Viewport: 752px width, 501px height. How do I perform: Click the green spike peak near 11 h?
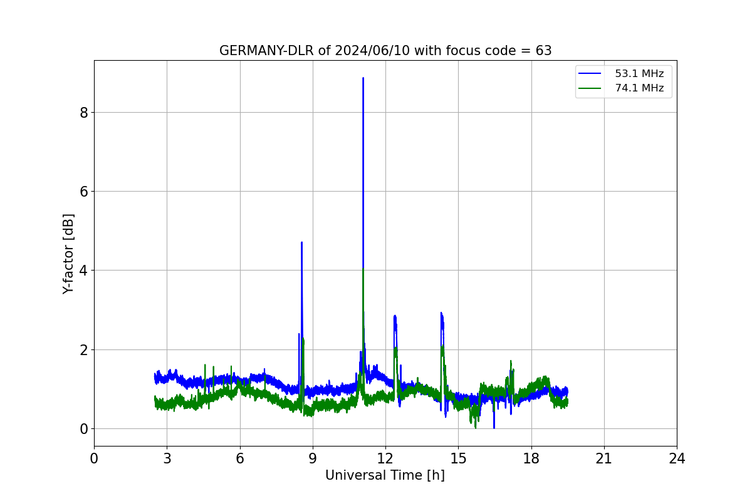pos(363,270)
